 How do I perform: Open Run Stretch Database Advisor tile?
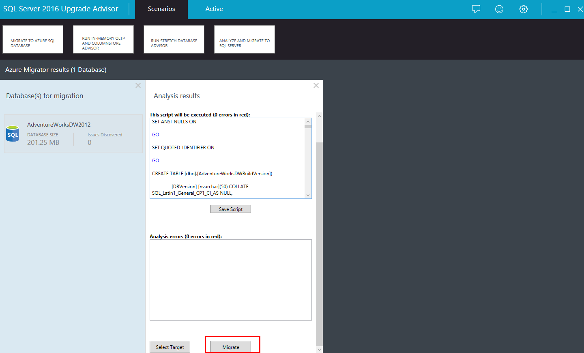point(174,39)
